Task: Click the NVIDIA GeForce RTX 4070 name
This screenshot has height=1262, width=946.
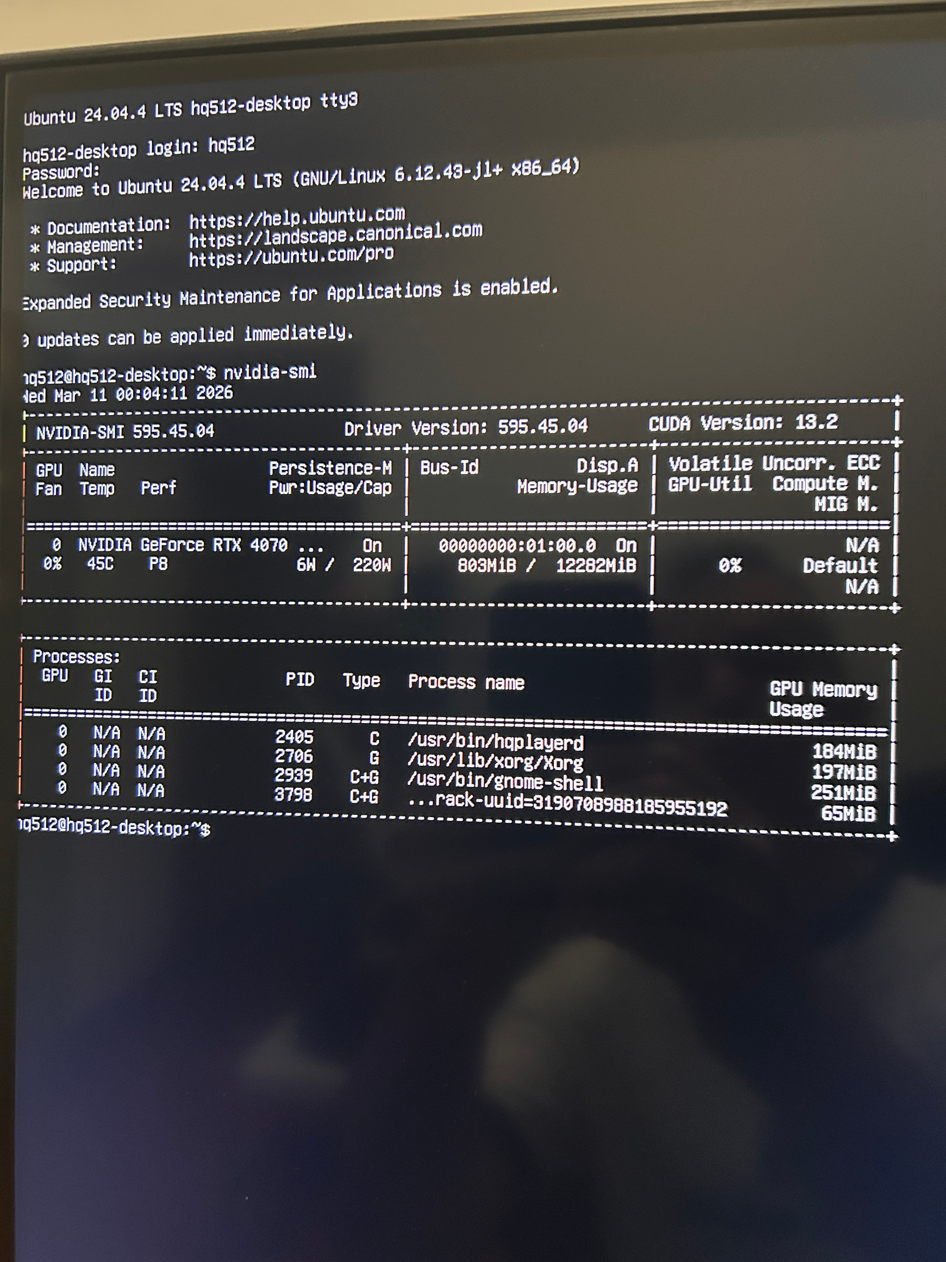Action: (x=182, y=545)
